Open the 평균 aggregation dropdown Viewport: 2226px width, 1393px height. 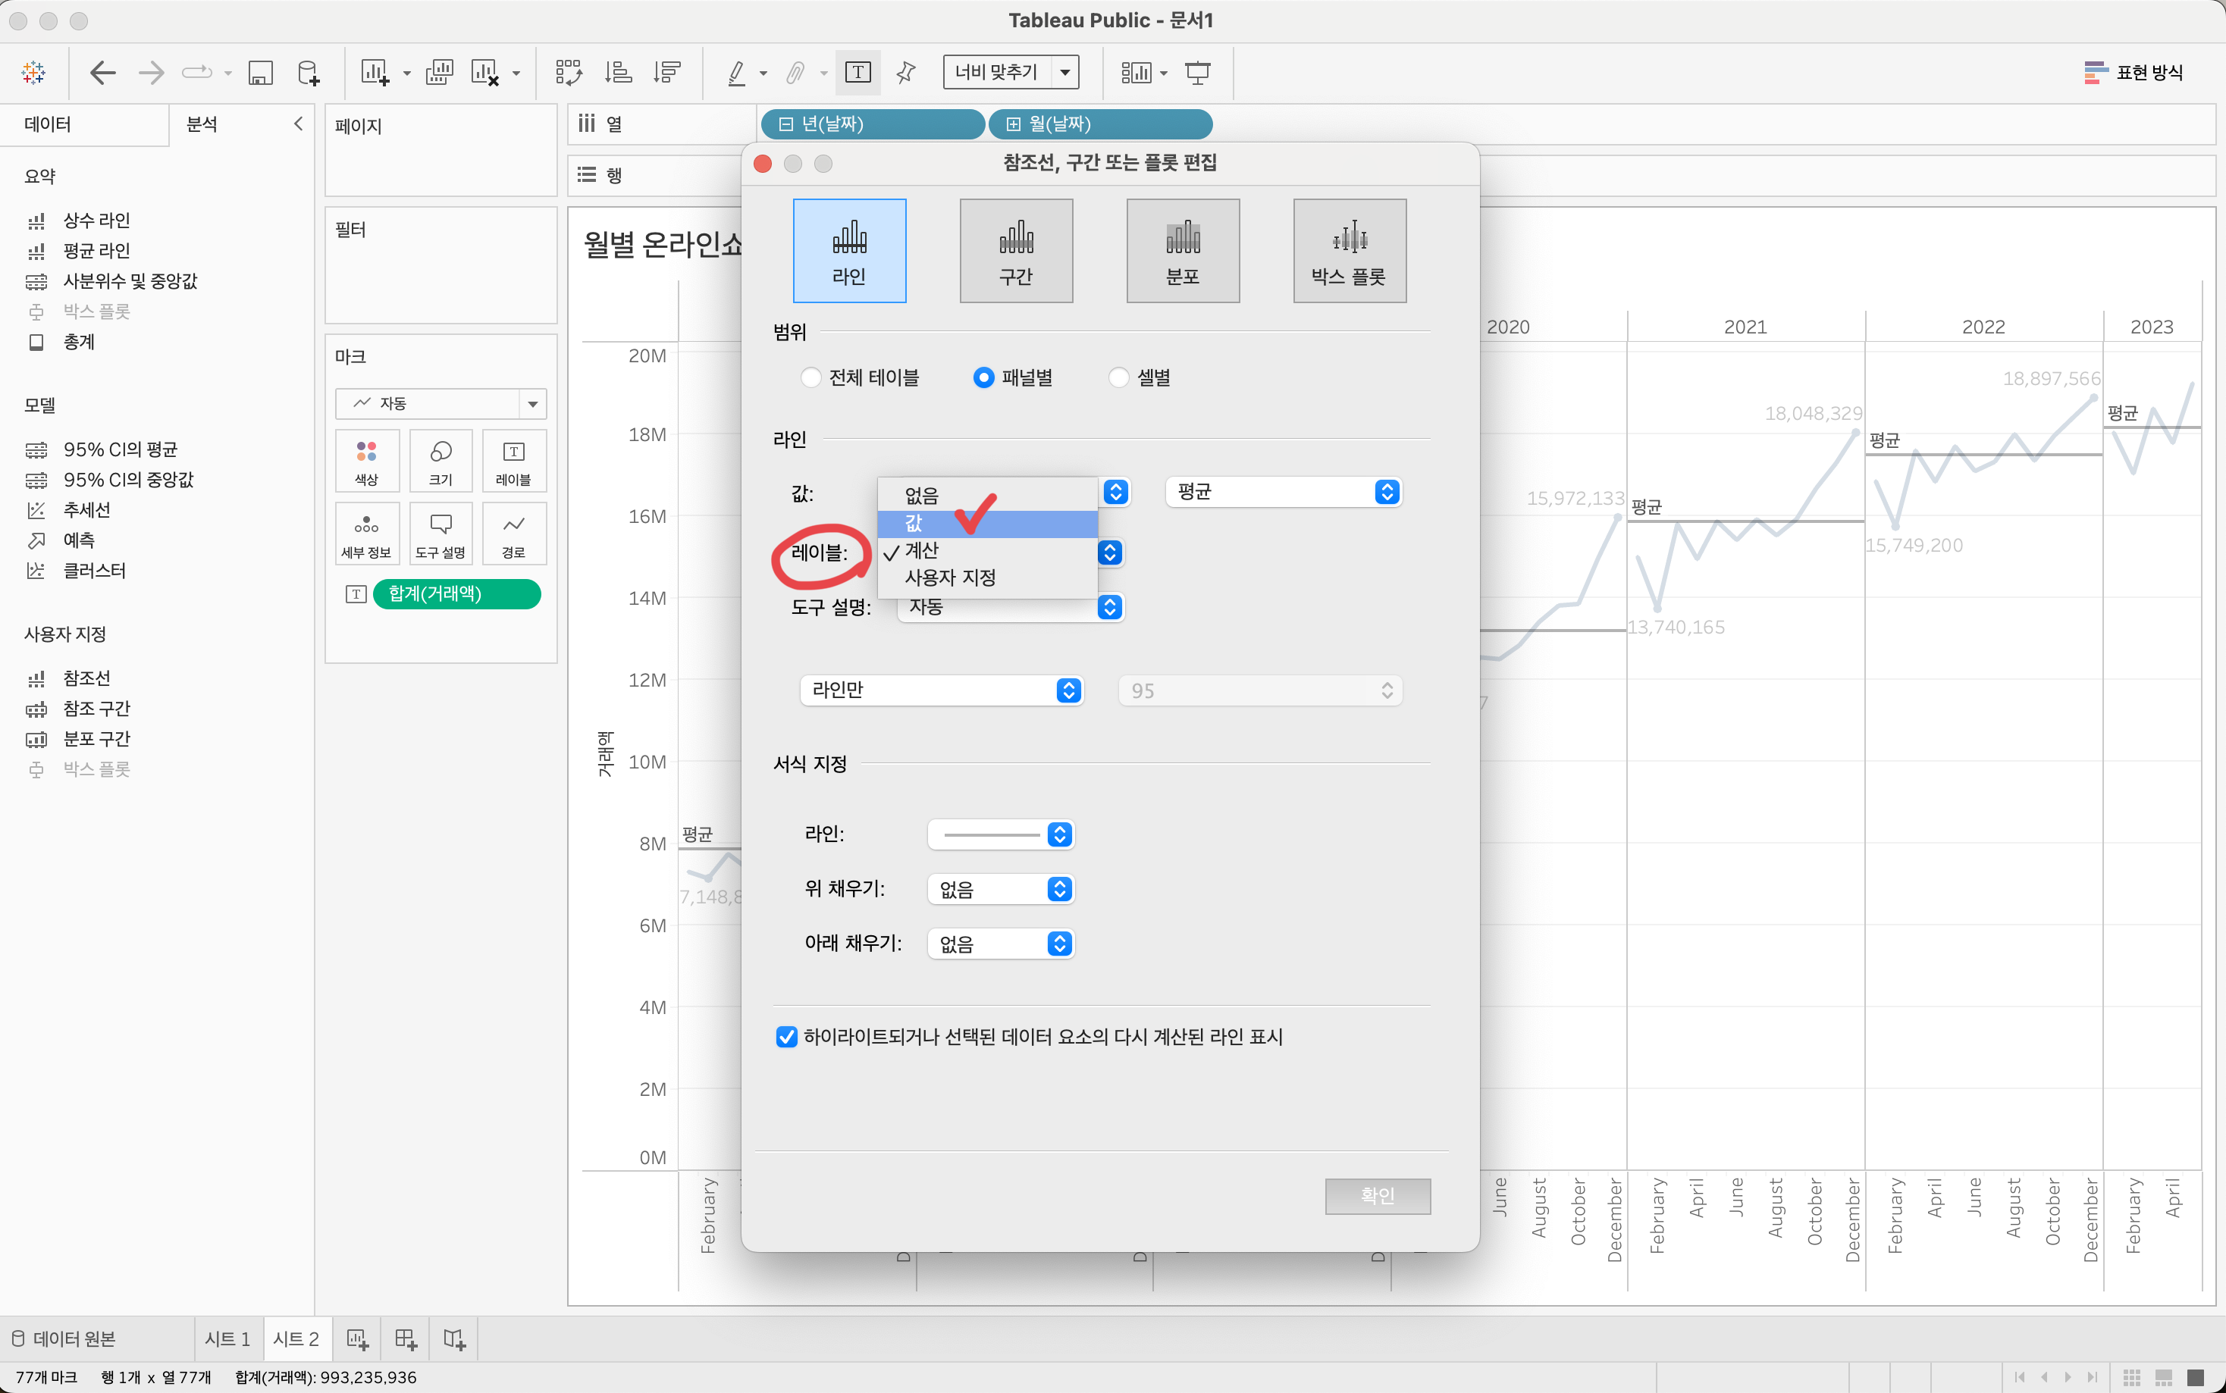(x=1283, y=492)
